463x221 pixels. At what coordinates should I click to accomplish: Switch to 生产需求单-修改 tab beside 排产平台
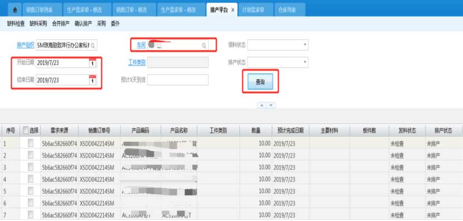click(181, 9)
